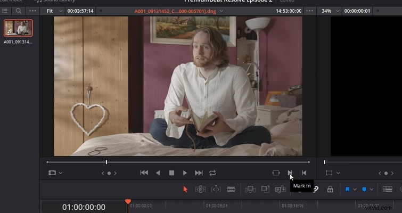Set Mark Out point

[x=304, y=173]
